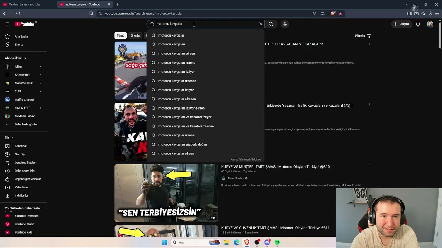Reload the page
Image resolution: width=442 pixels, height=248 pixels.
tap(18, 13)
